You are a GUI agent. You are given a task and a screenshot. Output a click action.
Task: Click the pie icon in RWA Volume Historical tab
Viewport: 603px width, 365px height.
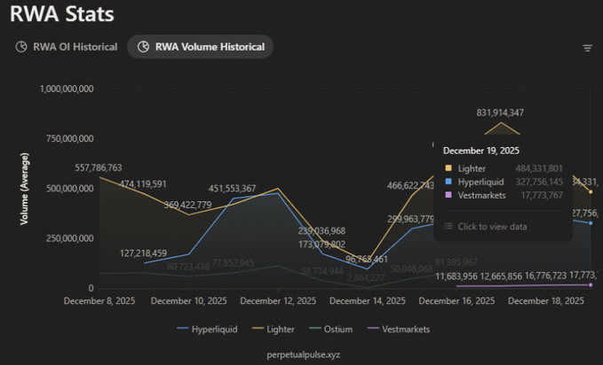141,47
